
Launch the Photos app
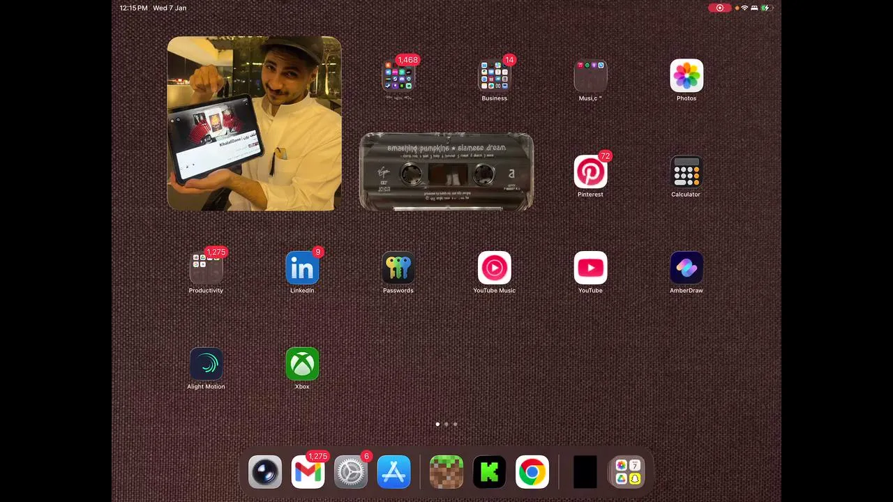click(x=686, y=76)
